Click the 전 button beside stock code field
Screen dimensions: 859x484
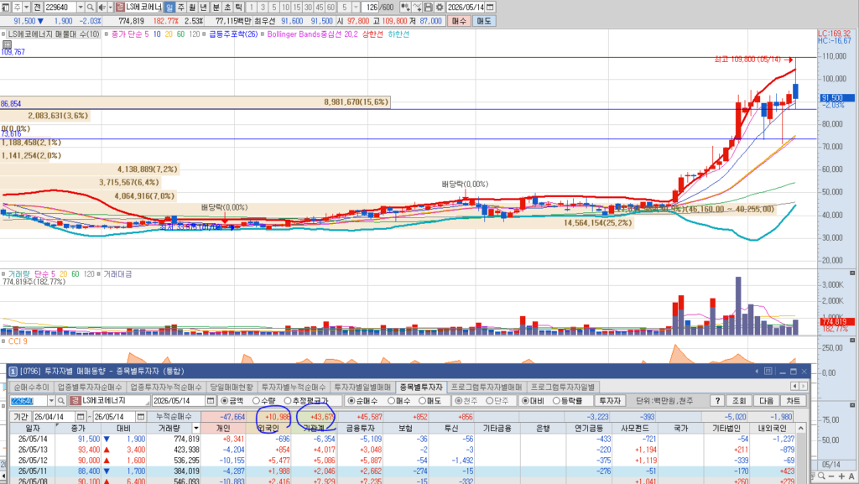point(37,7)
